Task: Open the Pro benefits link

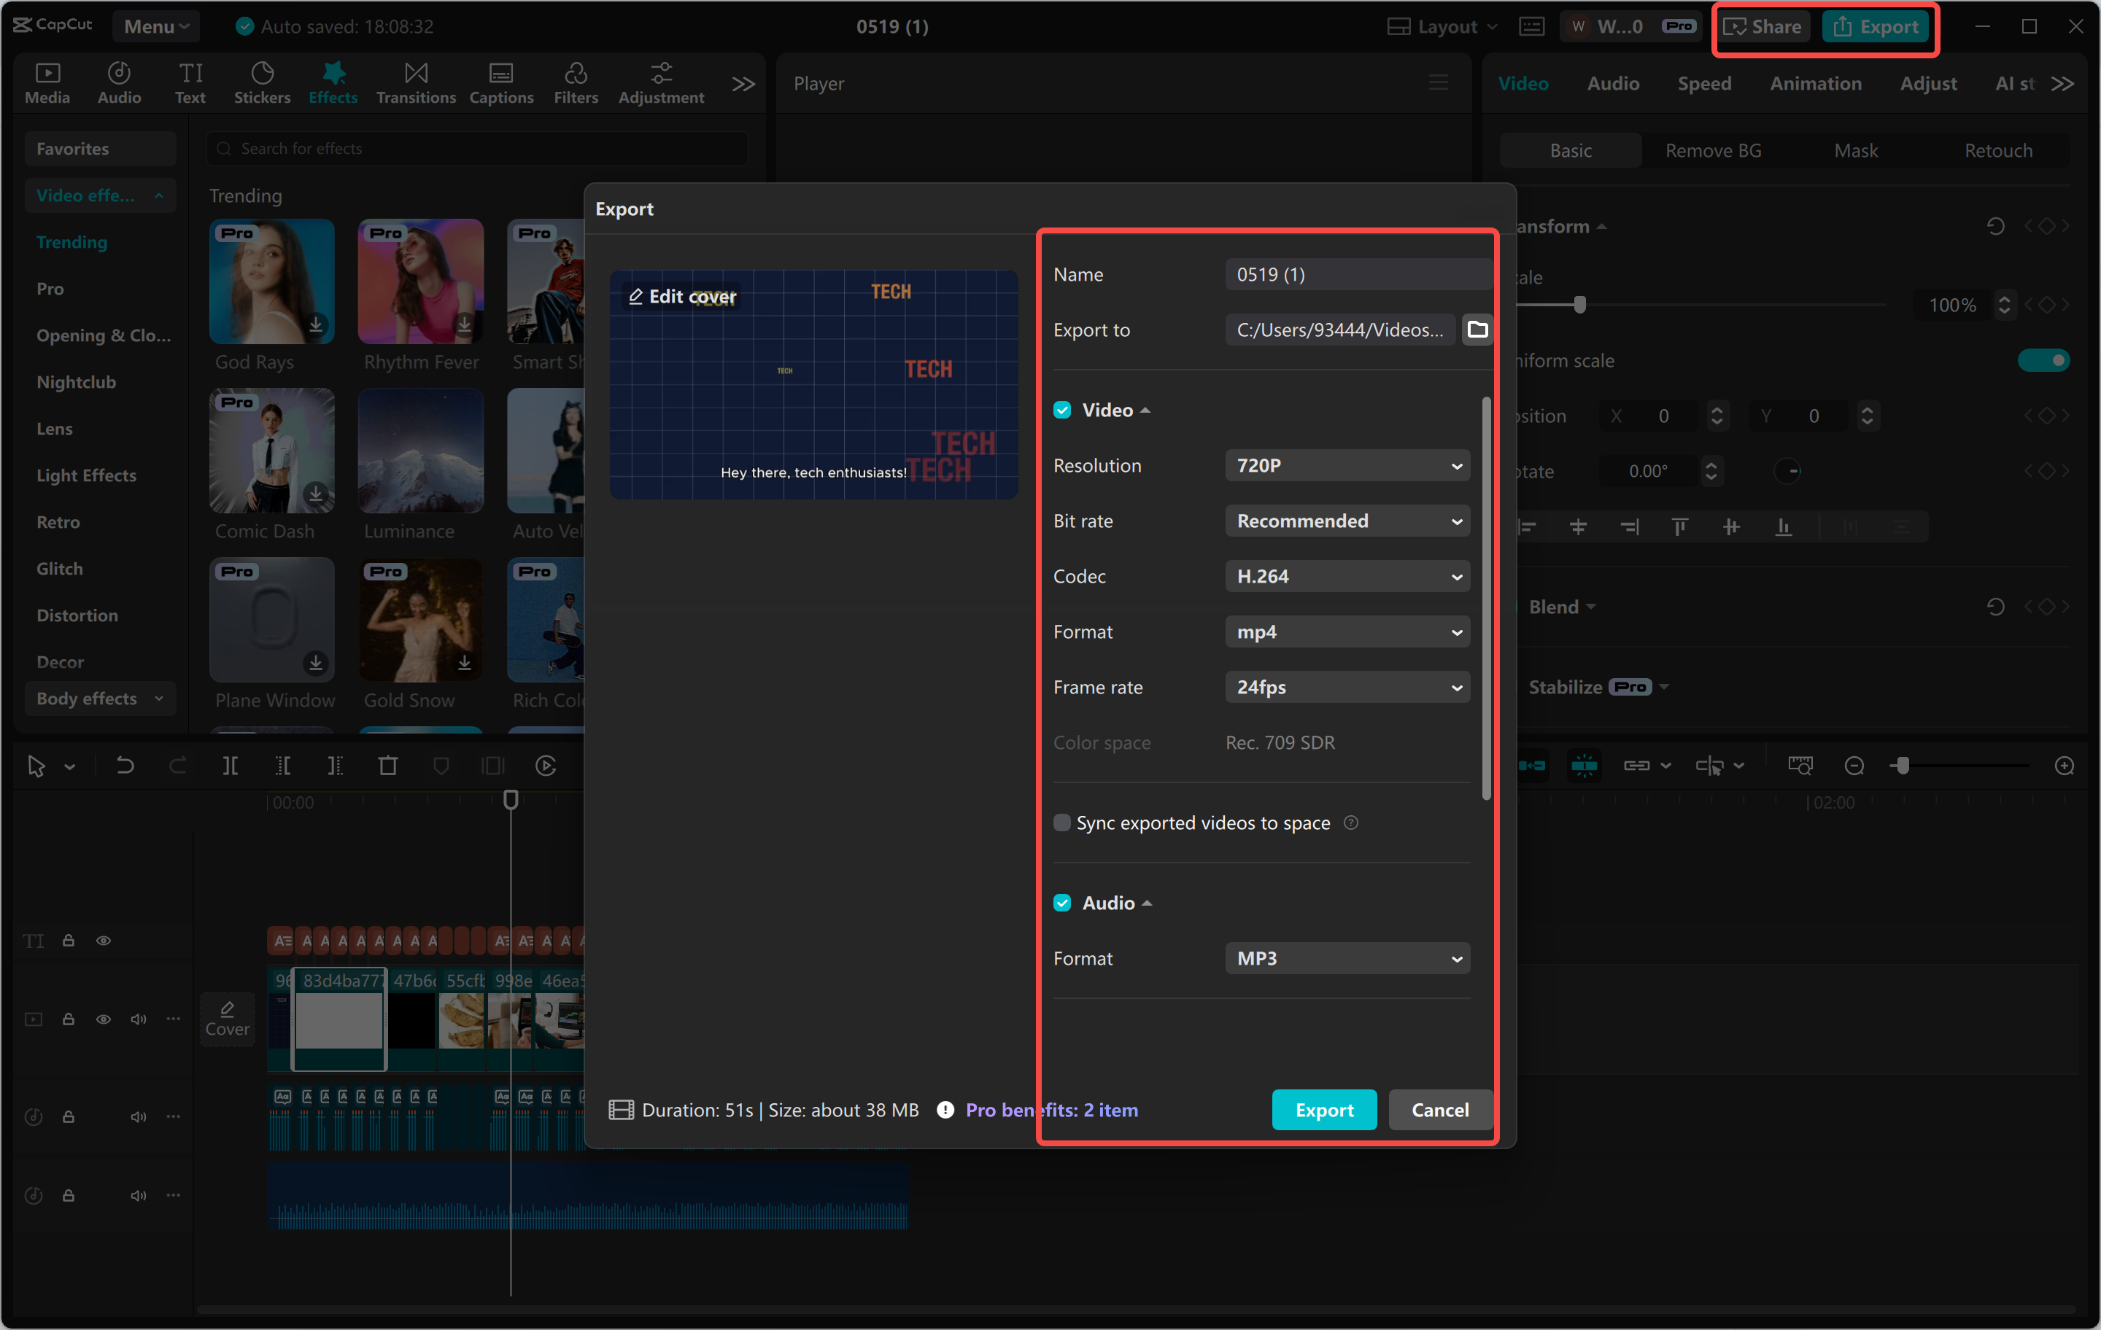Action: [1050, 1109]
